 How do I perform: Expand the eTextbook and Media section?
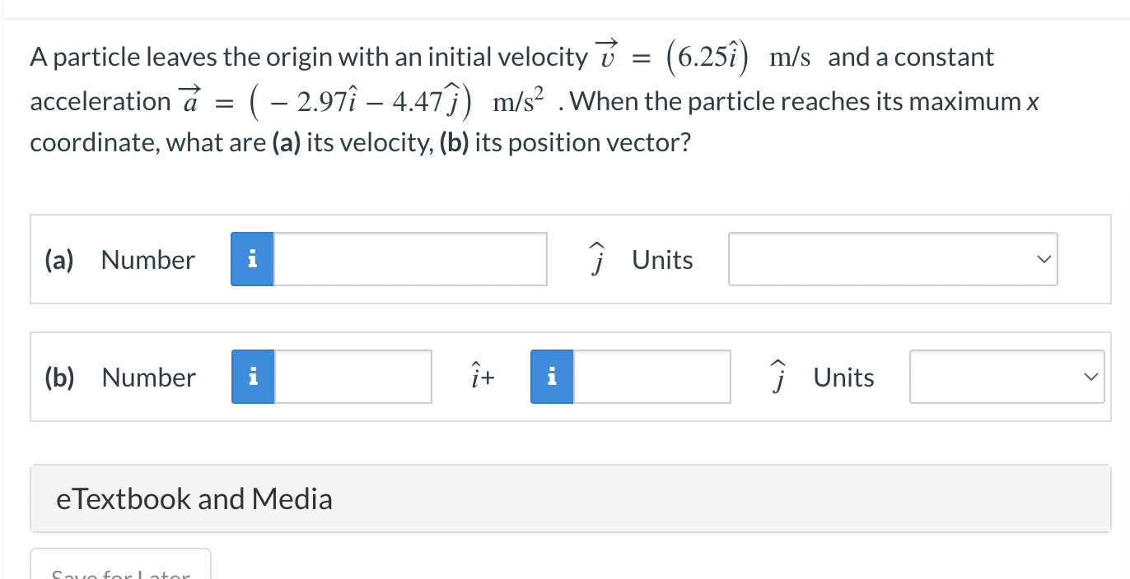[195, 498]
